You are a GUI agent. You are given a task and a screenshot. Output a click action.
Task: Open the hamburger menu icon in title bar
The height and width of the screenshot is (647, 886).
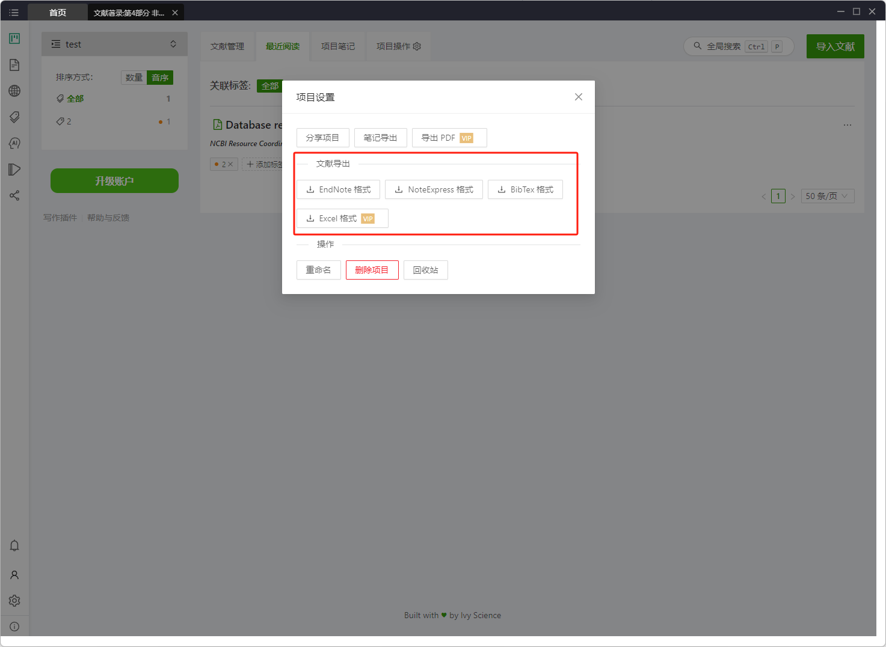click(x=14, y=12)
